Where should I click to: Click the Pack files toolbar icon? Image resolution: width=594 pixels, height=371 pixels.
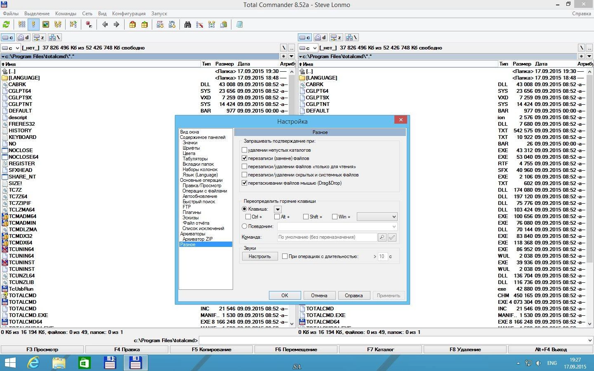pos(132,25)
